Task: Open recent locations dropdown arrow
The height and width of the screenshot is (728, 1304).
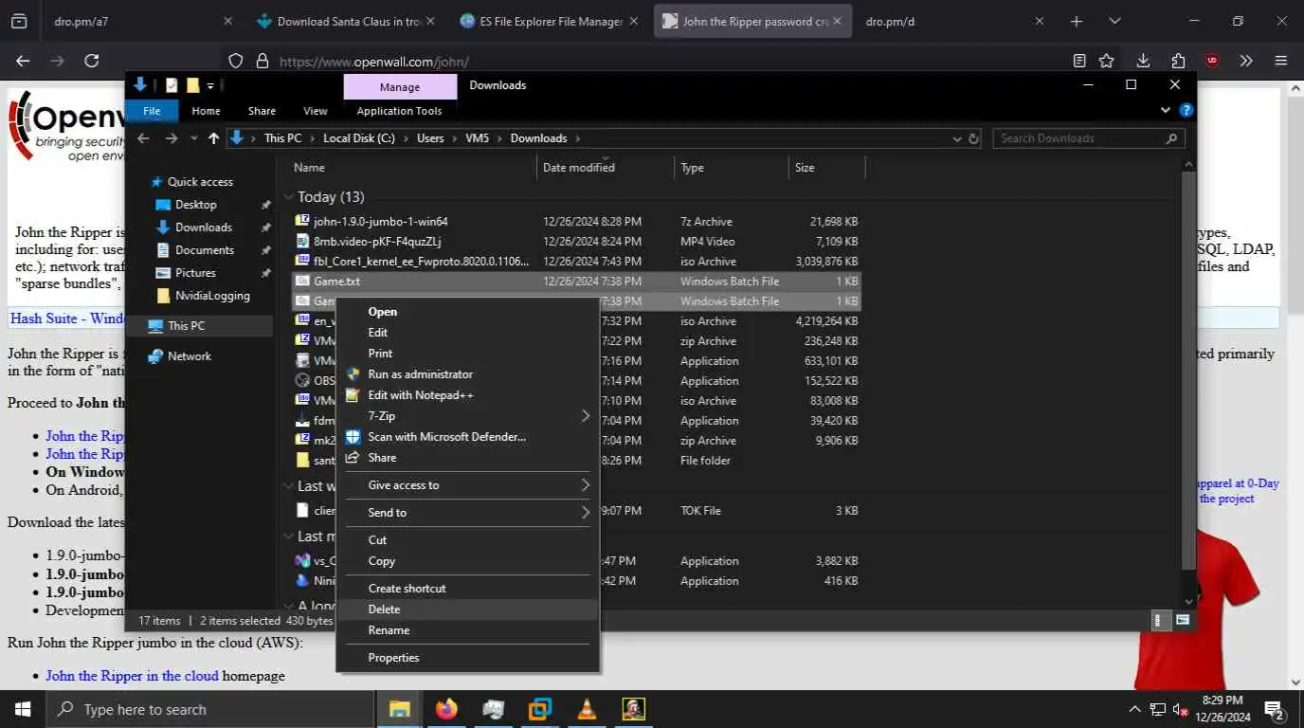Action: 194,138
